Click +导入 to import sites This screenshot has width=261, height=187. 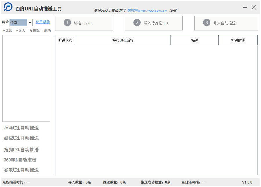click(21, 31)
